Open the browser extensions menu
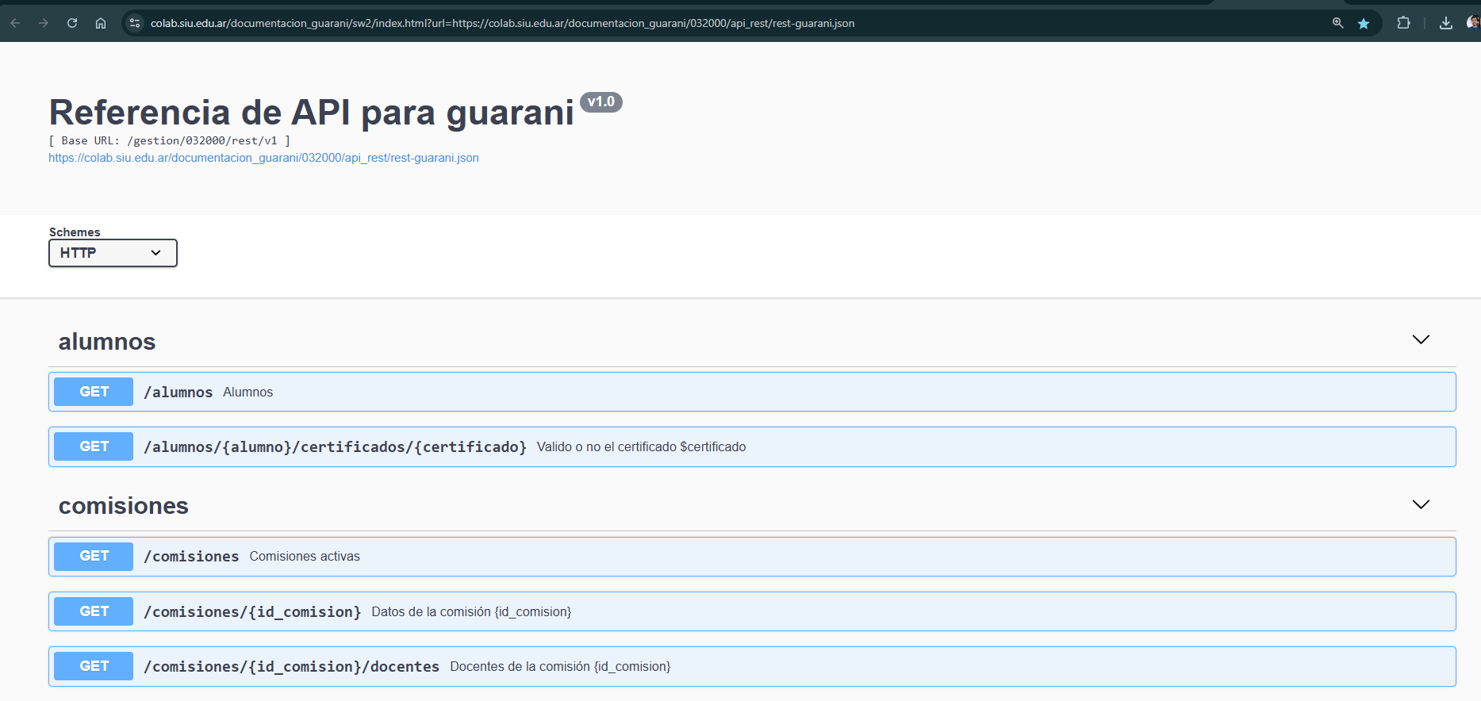The width and height of the screenshot is (1481, 701). pyautogui.click(x=1403, y=23)
